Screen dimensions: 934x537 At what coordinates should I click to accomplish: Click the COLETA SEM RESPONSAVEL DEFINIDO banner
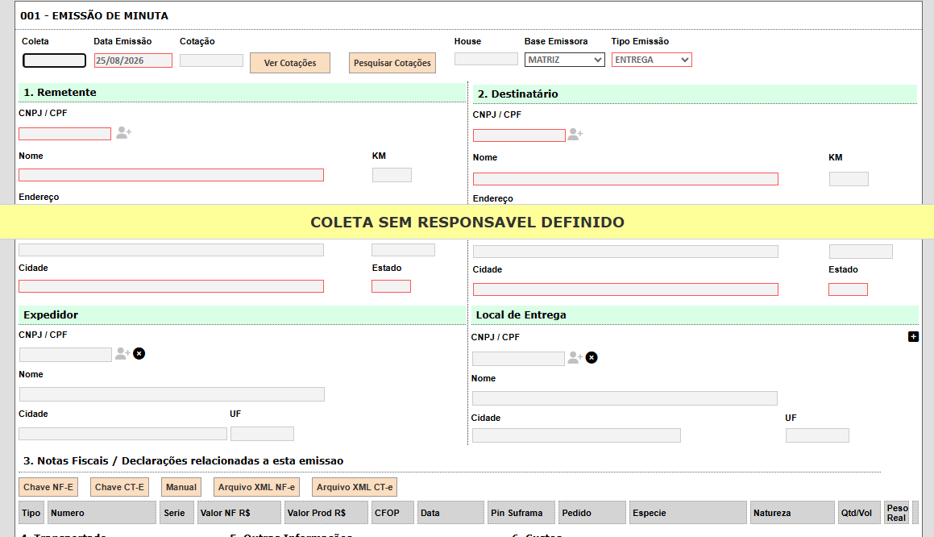(x=467, y=223)
